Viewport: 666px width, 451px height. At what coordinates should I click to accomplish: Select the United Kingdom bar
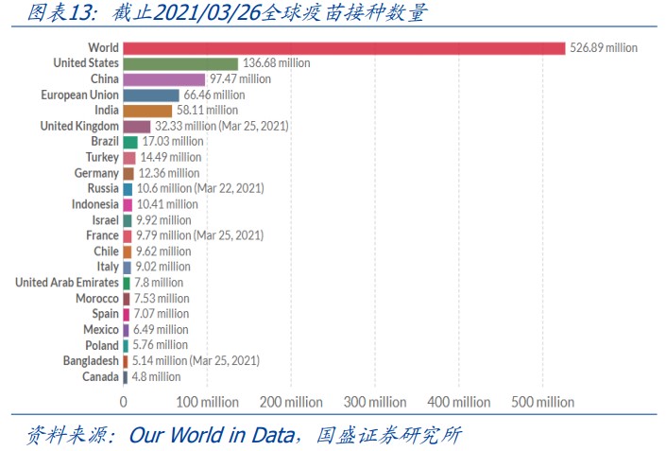(x=137, y=127)
